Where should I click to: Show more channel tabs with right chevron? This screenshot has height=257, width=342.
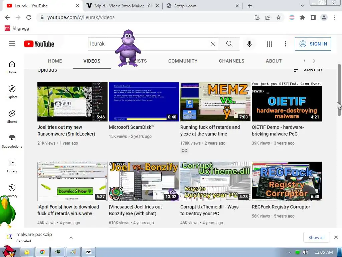pos(314,61)
